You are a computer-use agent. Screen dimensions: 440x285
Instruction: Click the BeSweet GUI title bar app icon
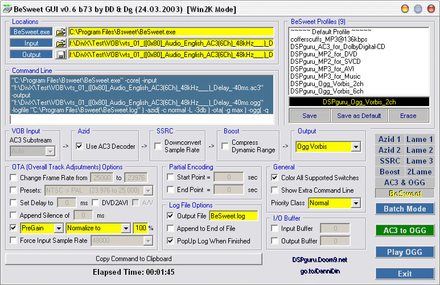(7, 9)
